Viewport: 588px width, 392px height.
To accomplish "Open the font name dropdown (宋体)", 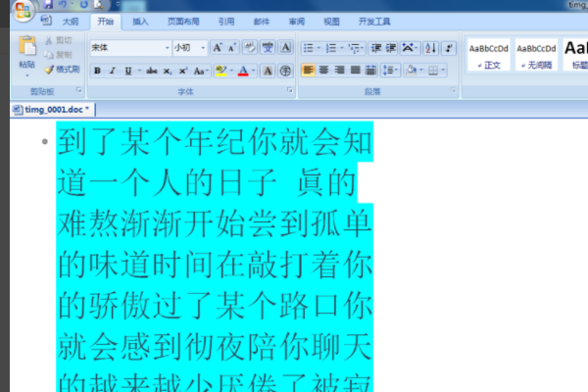I will coord(168,48).
